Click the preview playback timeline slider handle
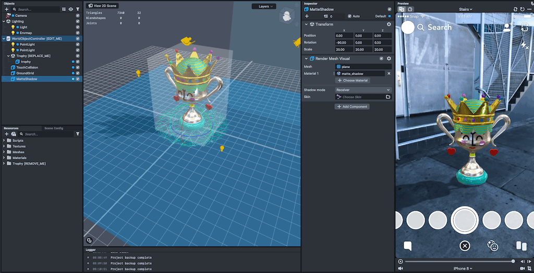534x273 pixels. [x=513, y=261]
